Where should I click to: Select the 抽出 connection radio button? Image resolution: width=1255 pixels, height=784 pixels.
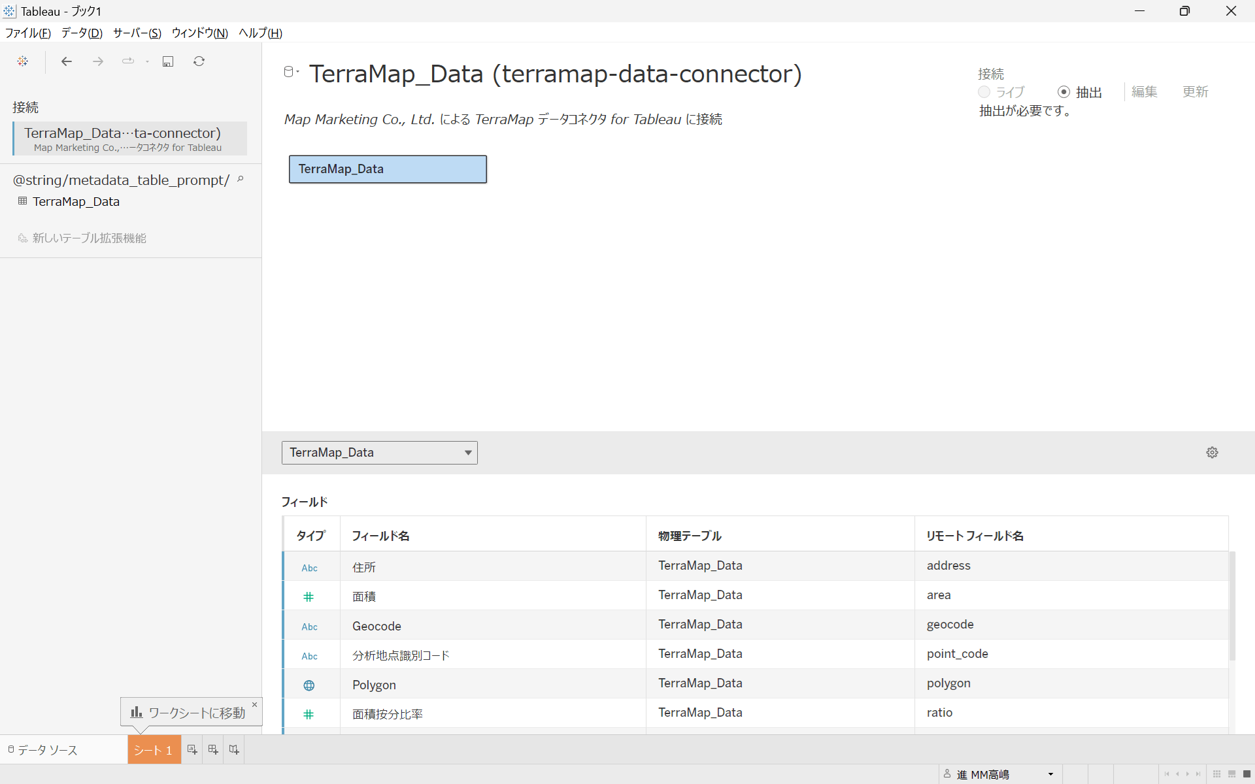pyautogui.click(x=1063, y=92)
